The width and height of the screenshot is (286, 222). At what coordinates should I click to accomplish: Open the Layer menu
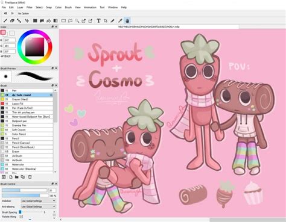pos(20,7)
